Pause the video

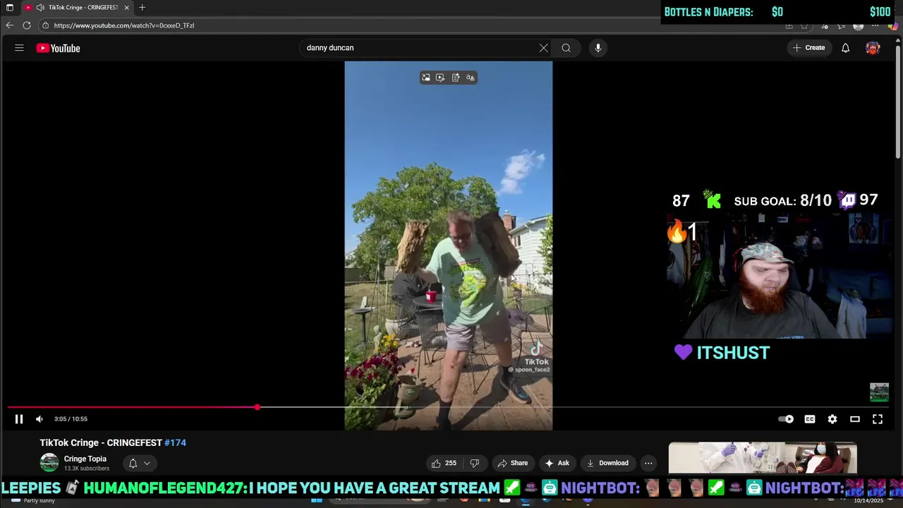(19, 419)
